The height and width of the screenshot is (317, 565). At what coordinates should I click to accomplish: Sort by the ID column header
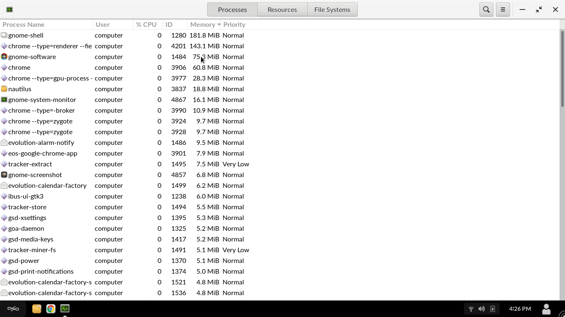[x=175, y=24]
